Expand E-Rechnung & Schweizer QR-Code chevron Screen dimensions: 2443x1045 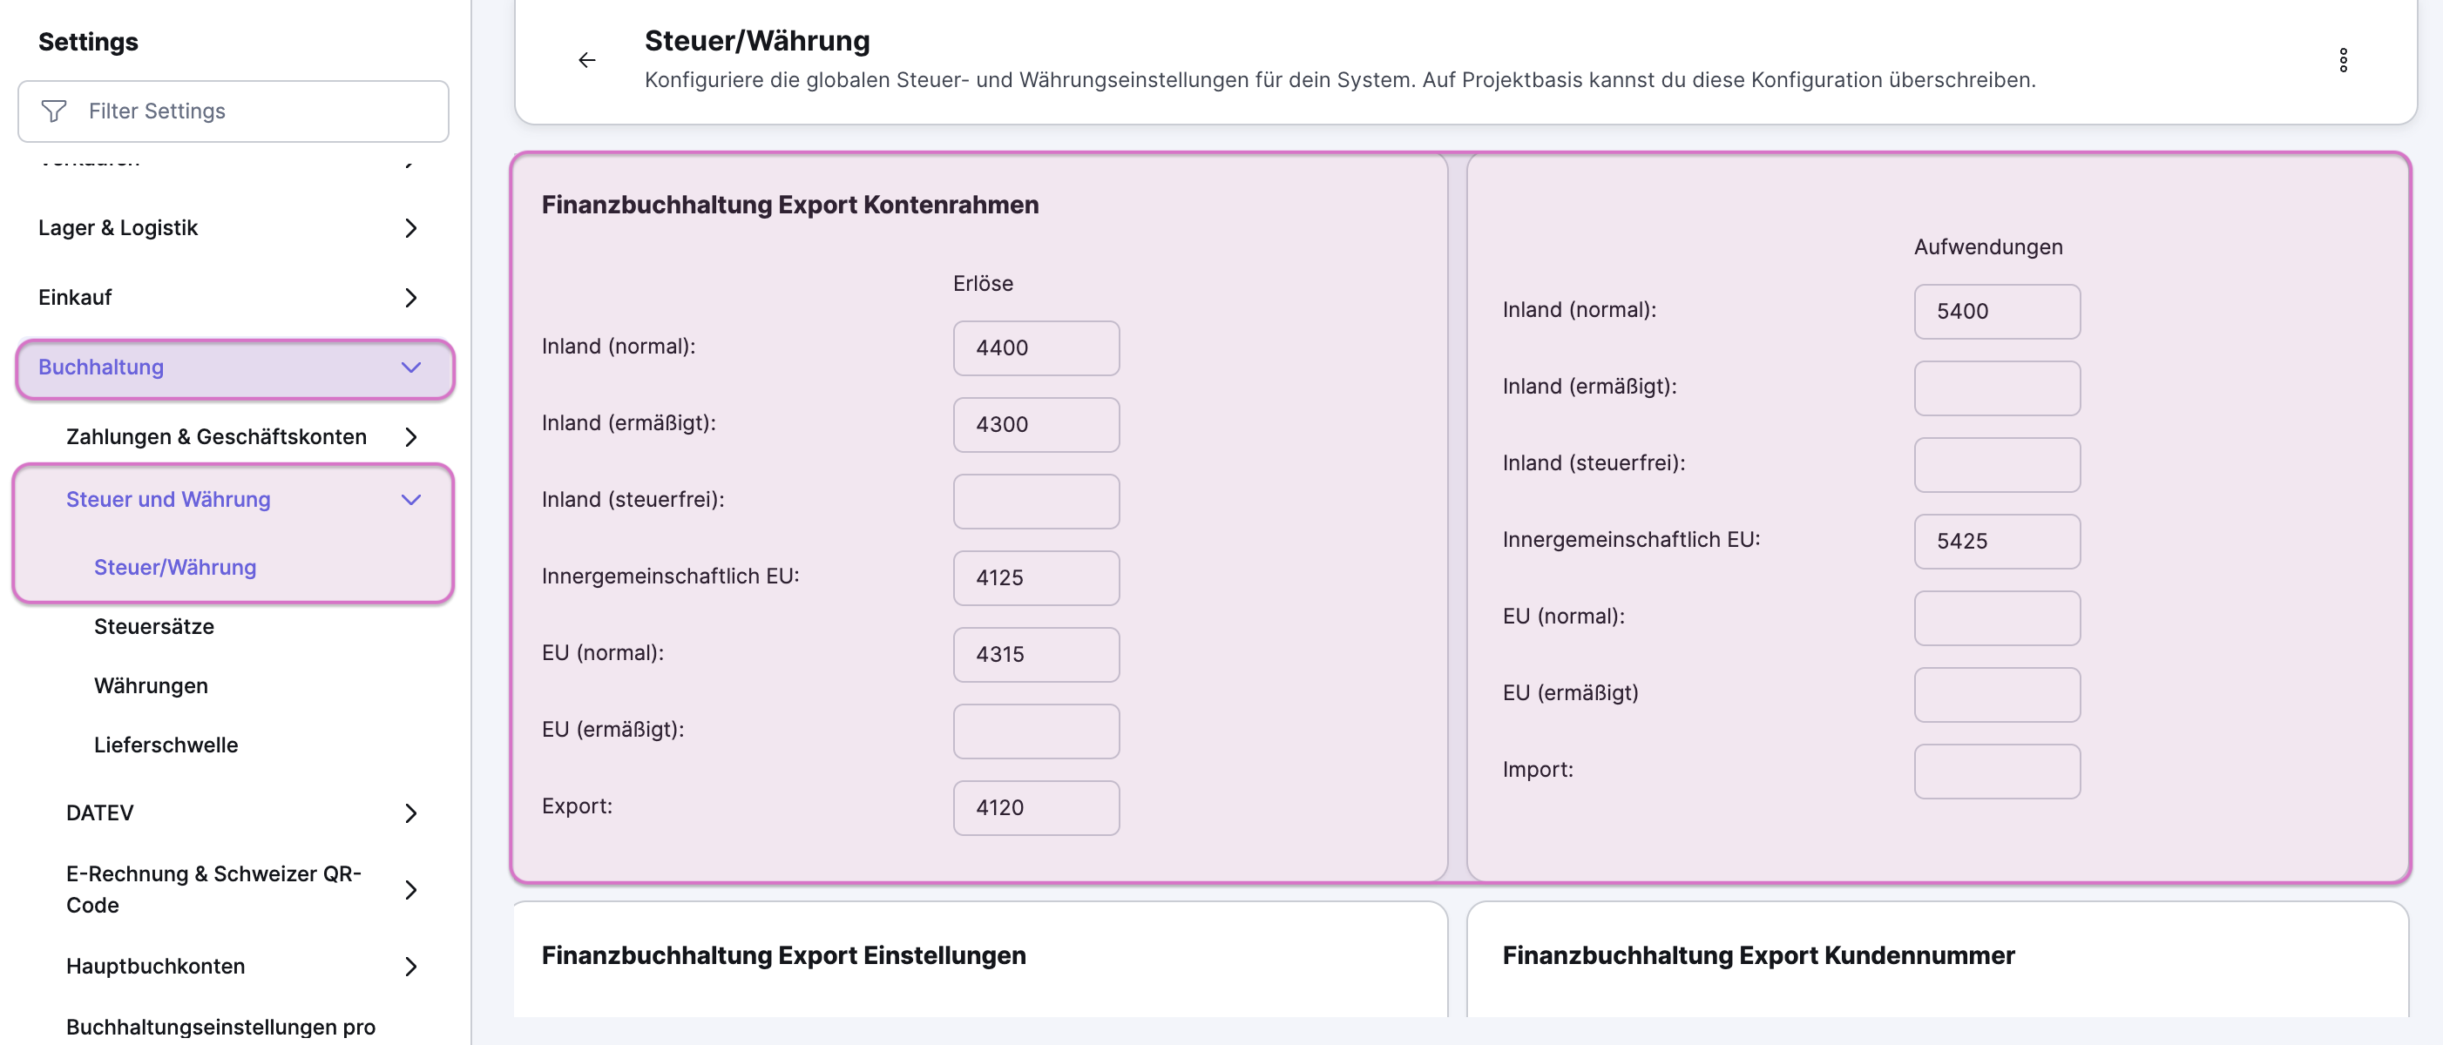(410, 889)
